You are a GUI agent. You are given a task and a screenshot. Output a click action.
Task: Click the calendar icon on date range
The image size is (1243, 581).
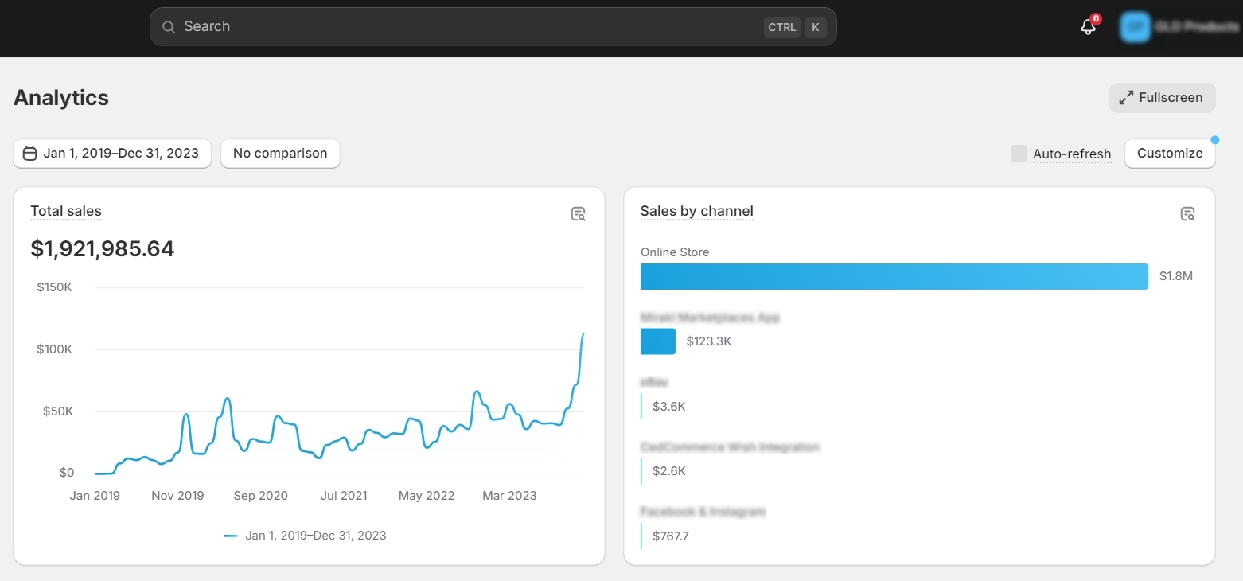pyautogui.click(x=30, y=154)
